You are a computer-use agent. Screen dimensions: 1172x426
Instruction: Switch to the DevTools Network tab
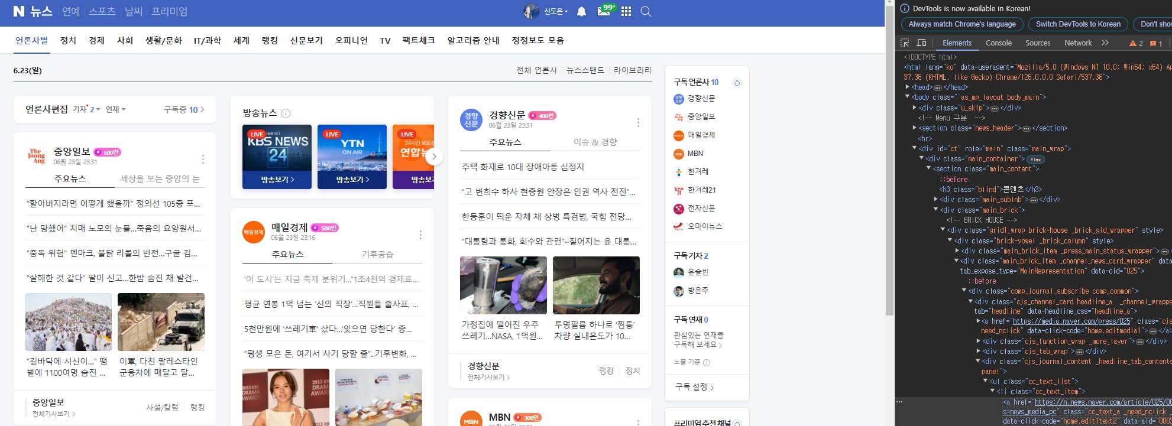tap(1078, 43)
